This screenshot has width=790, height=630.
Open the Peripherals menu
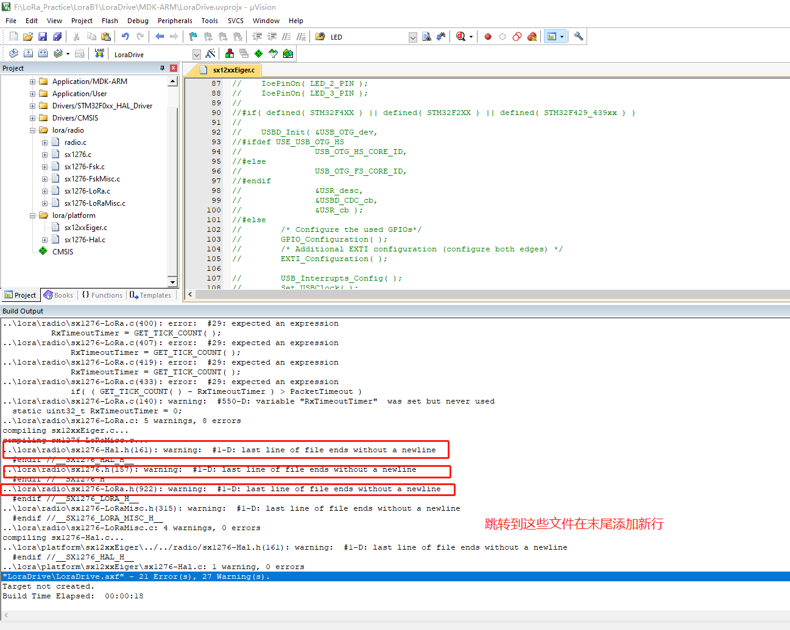point(175,21)
